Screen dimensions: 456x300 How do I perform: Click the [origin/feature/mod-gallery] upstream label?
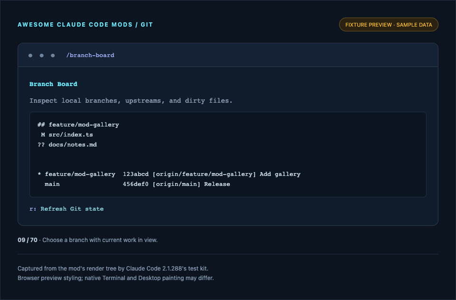[204, 174]
